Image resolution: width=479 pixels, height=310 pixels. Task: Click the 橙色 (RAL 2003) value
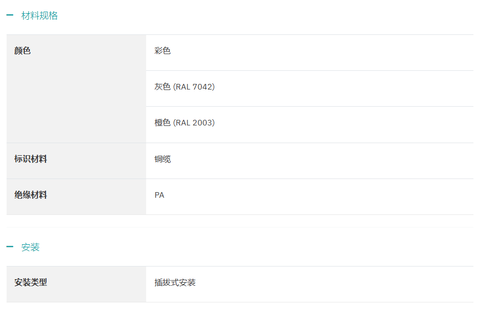pyautogui.click(x=185, y=123)
